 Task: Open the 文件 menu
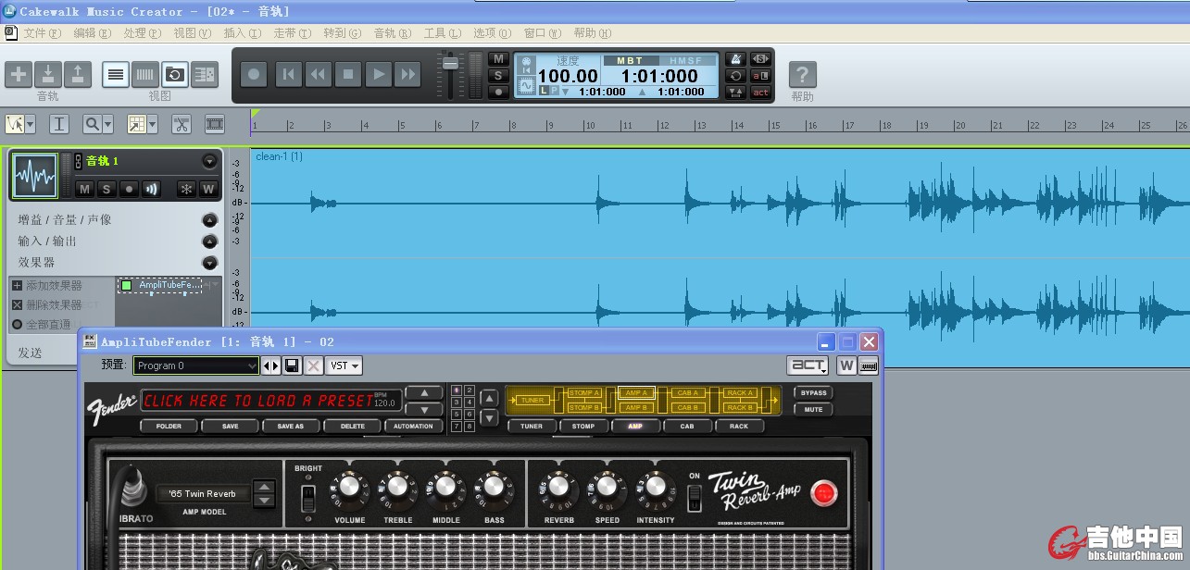(42, 33)
